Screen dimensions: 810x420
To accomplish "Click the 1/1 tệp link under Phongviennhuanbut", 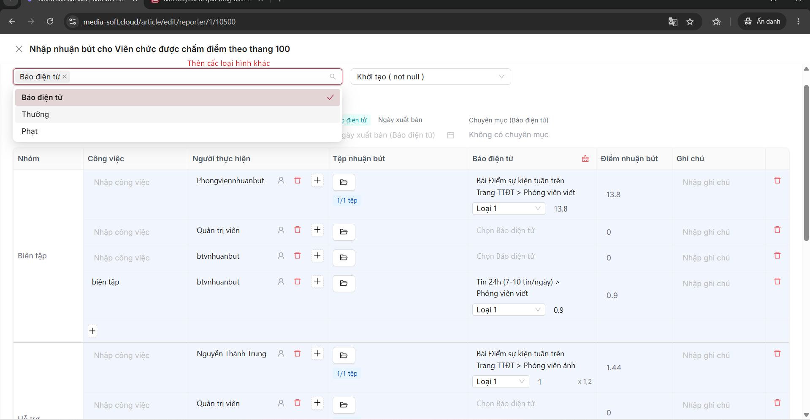I will [347, 201].
